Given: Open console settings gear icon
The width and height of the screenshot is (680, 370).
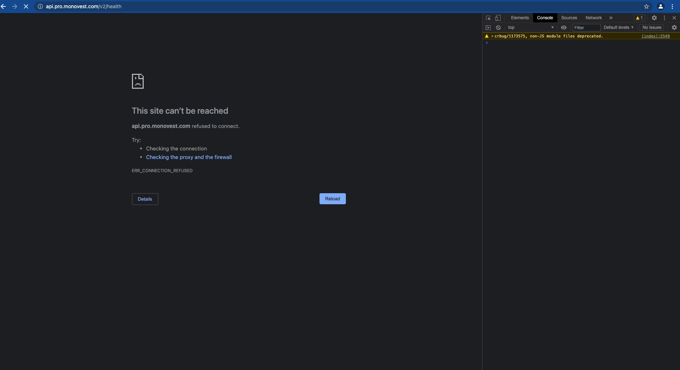Looking at the screenshot, I should 674,27.
